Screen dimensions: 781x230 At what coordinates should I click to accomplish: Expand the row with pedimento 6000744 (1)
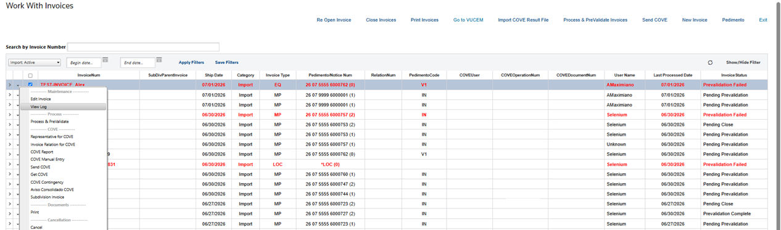coord(9,194)
